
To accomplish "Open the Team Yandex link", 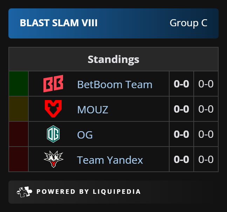I will click(x=110, y=160).
